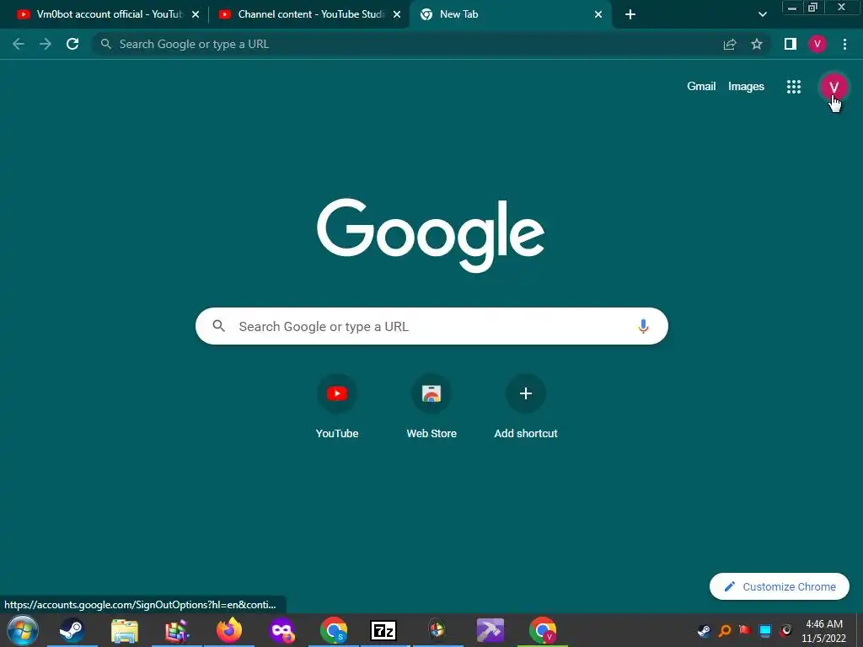
Task: Open the YouTube shortcut
Action: pos(337,406)
